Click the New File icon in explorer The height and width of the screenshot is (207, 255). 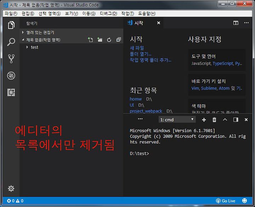pos(90,40)
